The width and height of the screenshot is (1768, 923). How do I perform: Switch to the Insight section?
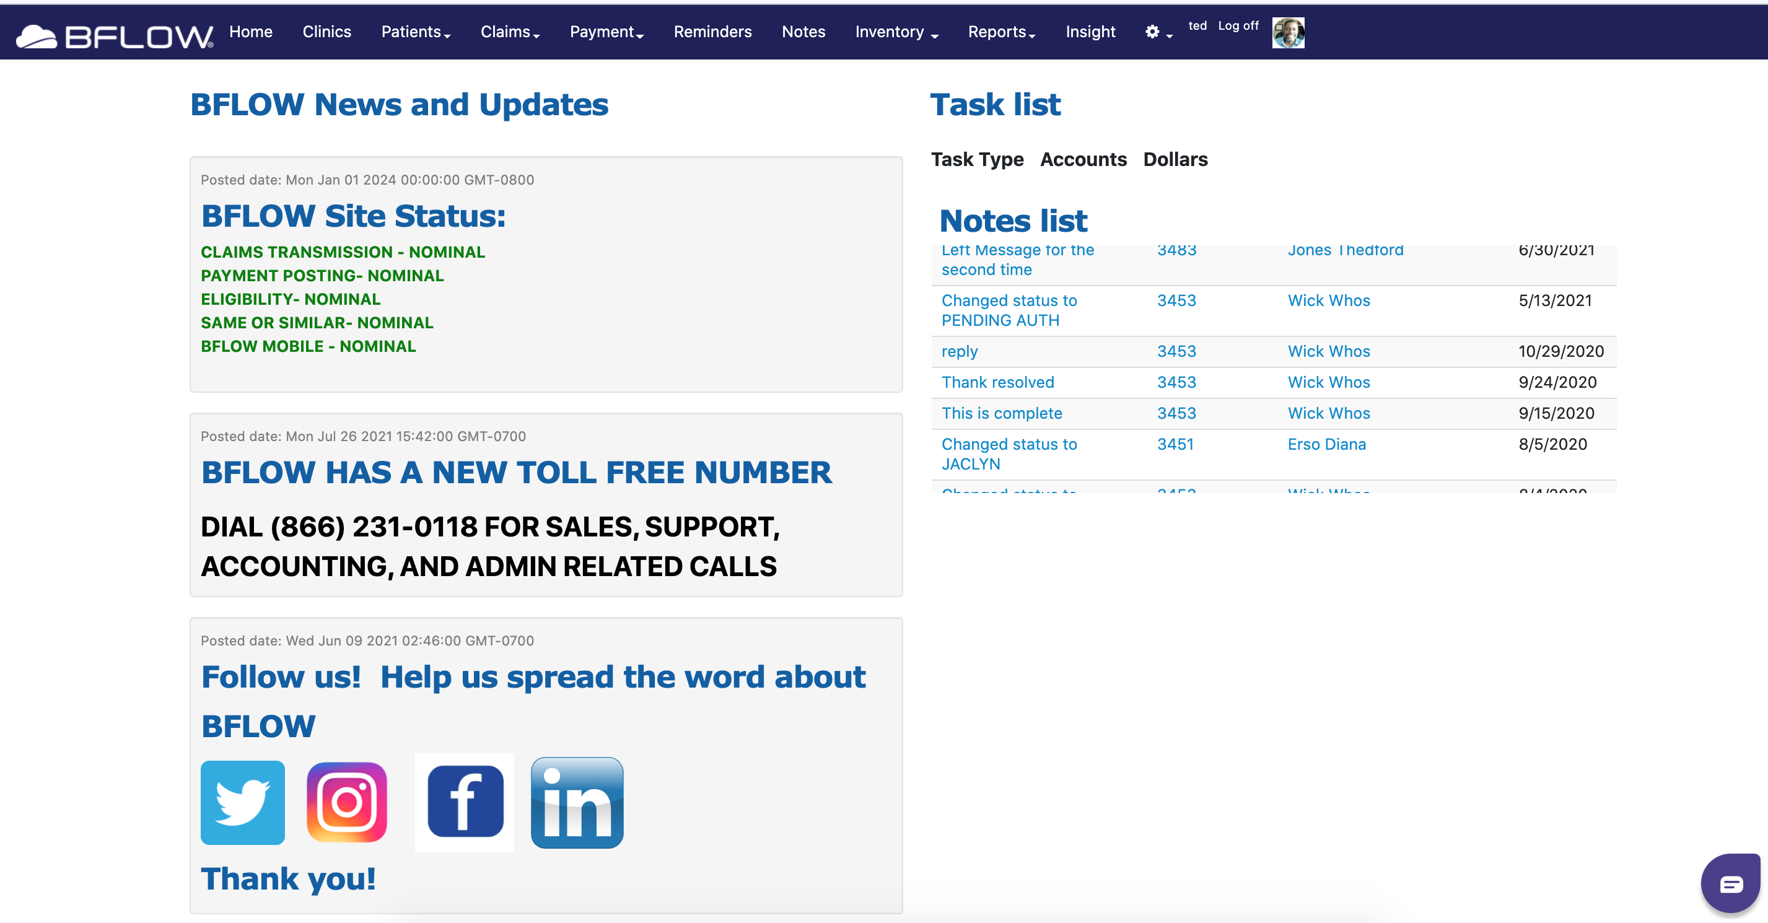pyautogui.click(x=1090, y=32)
